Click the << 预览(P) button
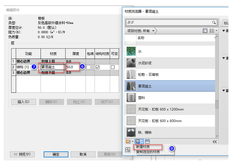Image resolution: width=234 pixels, height=162 pixels. 22,154
